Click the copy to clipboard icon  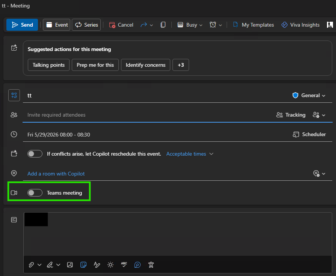pos(163,25)
